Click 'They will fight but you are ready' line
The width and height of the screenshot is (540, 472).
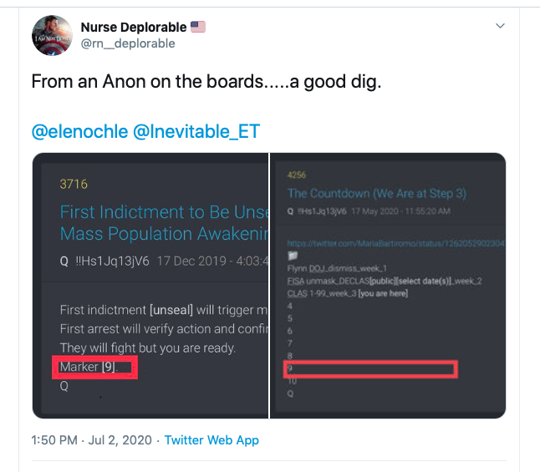coord(148,348)
